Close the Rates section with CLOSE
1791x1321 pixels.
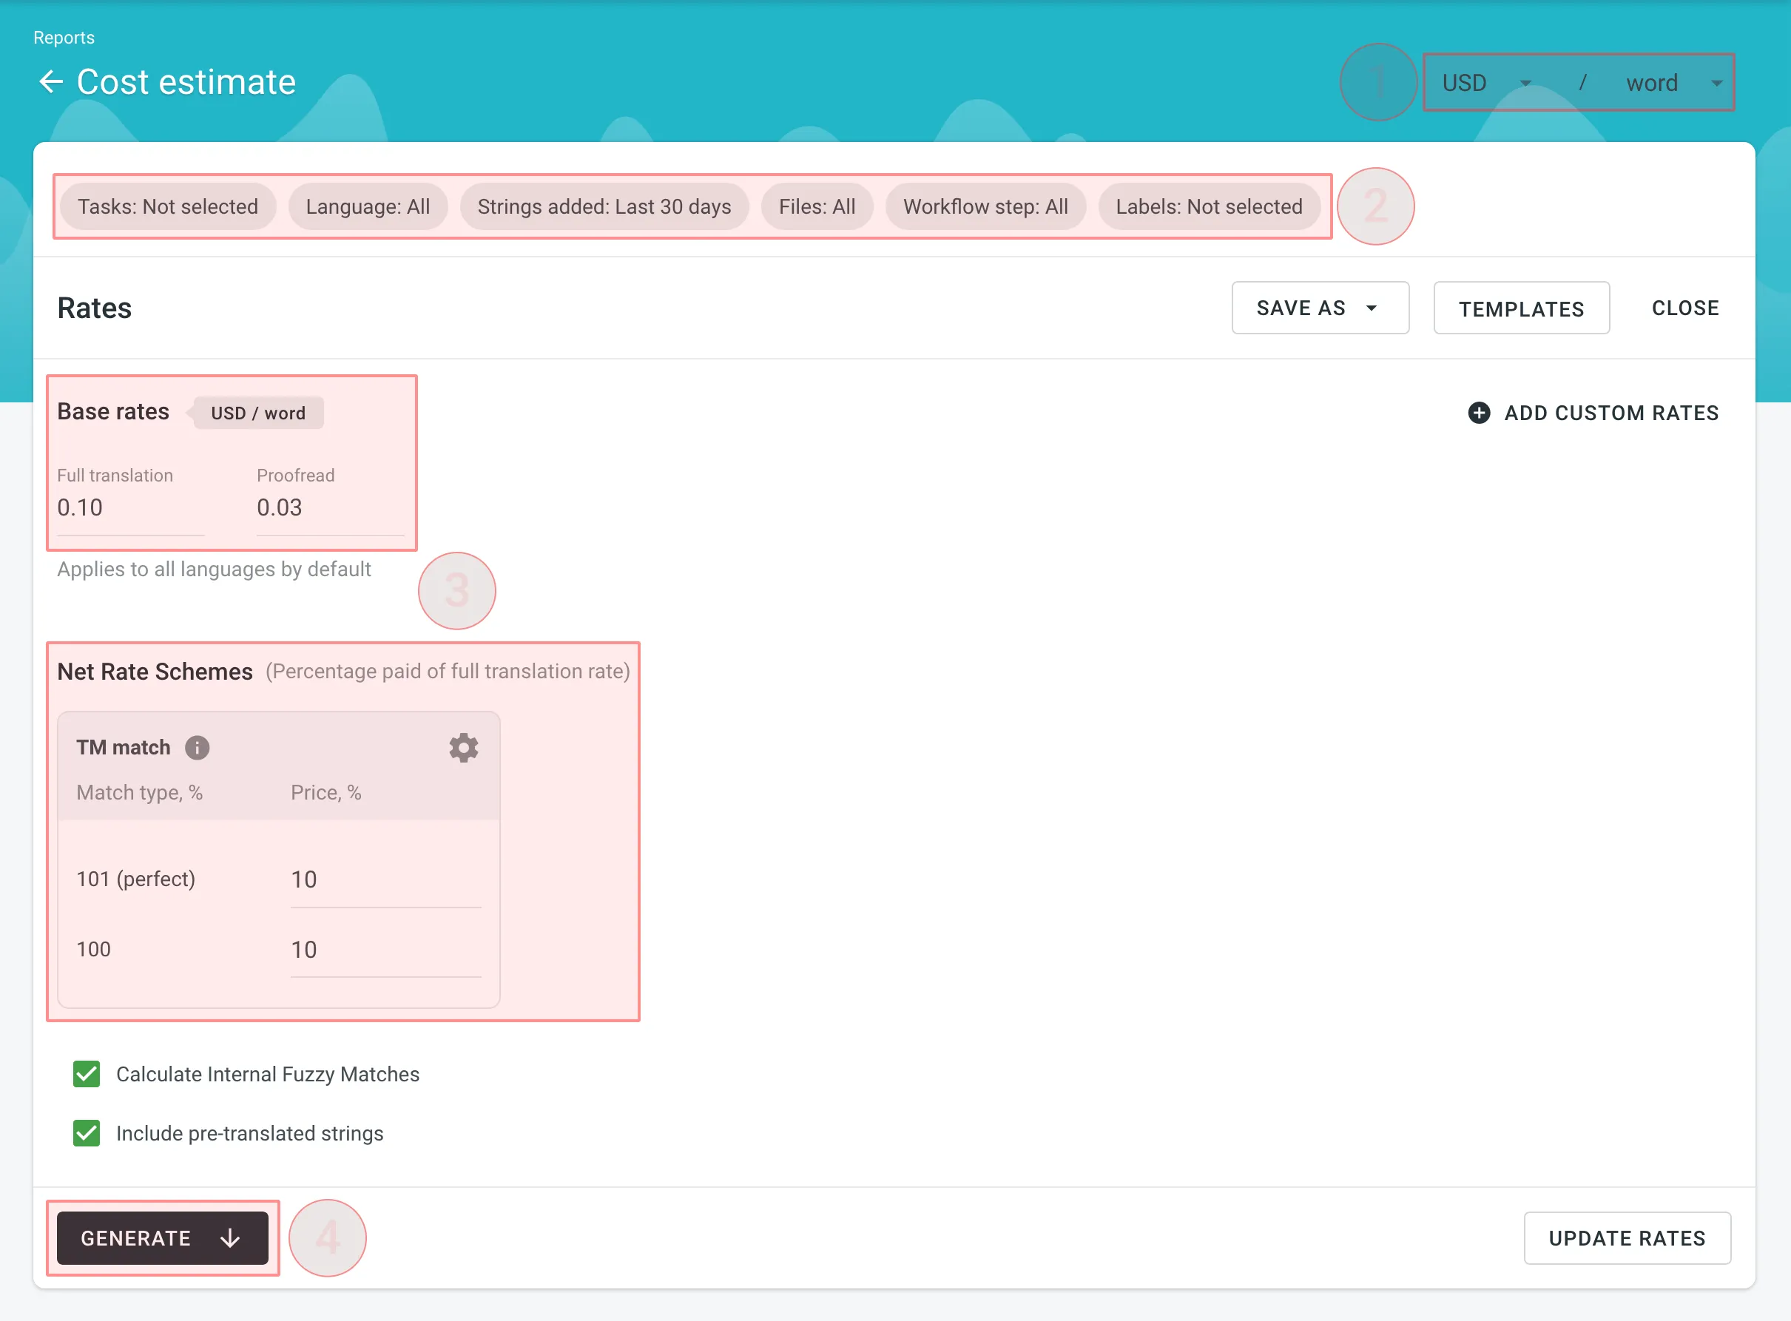1684,307
